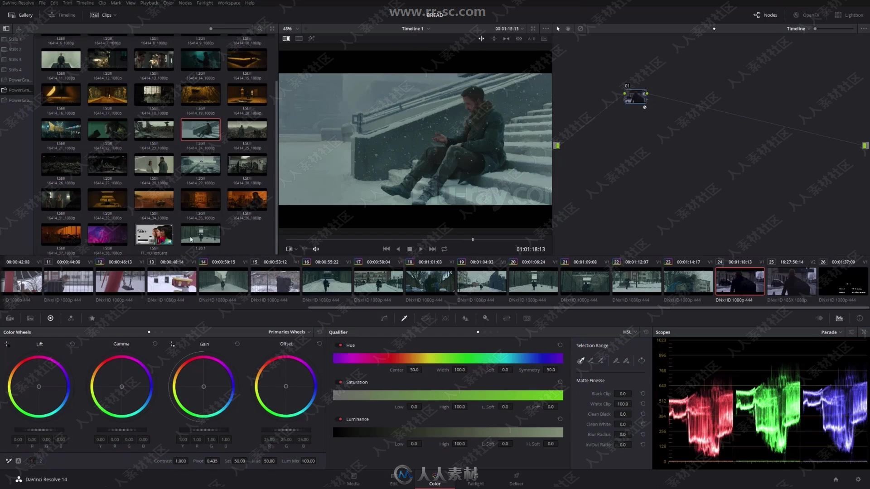Screen dimensions: 870x489
Task: Jump to the first frame
Action: click(x=386, y=249)
